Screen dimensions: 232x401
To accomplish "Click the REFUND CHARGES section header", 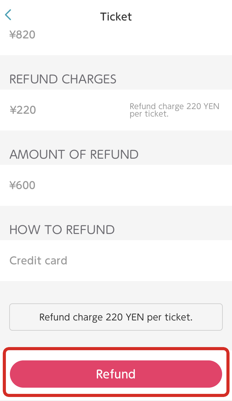I will [63, 79].
